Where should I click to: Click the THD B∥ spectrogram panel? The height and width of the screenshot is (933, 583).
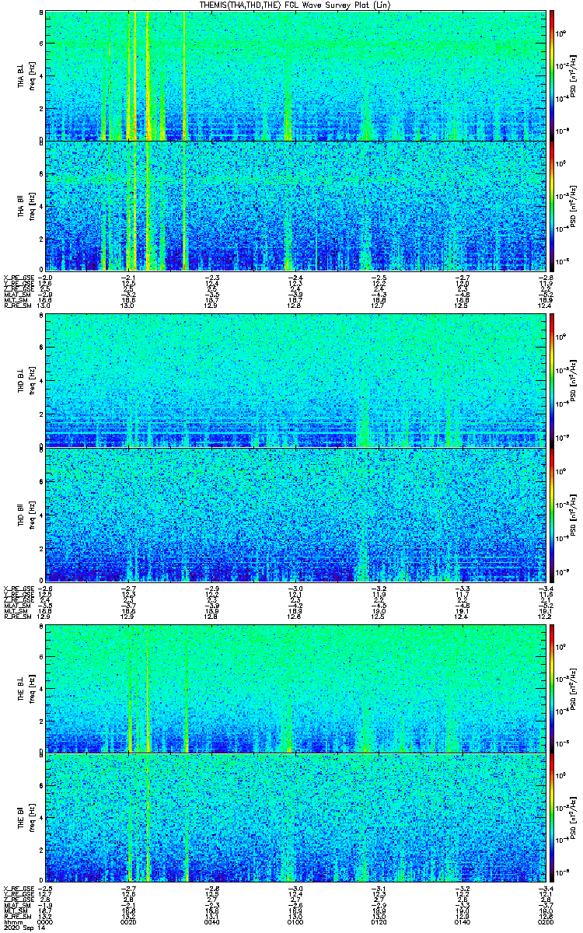tap(295, 514)
